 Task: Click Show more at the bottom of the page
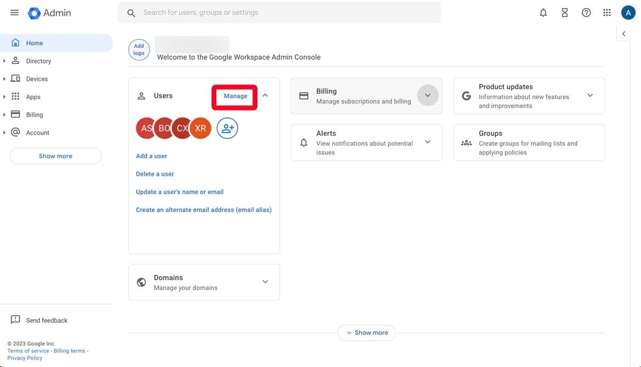click(x=366, y=332)
